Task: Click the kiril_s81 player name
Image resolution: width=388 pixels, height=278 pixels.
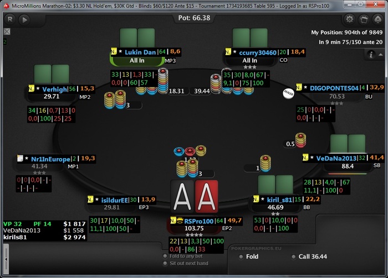Action: (279, 200)
